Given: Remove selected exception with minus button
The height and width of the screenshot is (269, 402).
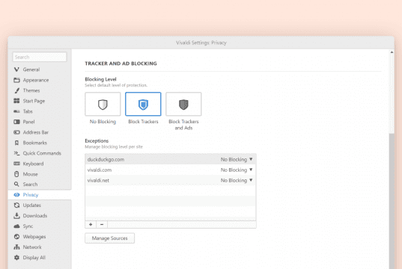Looking at the screenshot, I should click(x=102, y=224).
